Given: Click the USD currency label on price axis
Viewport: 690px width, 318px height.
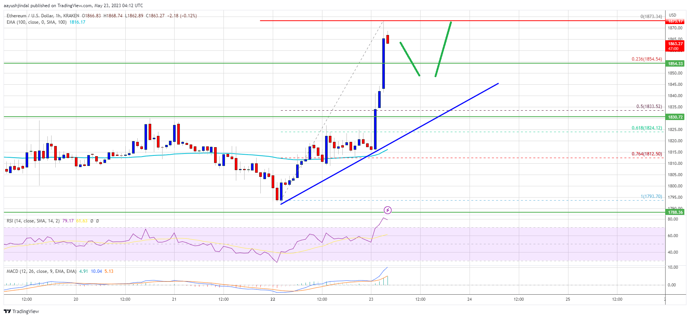Looking at the screenshot, I should click(x=672, y=15).
